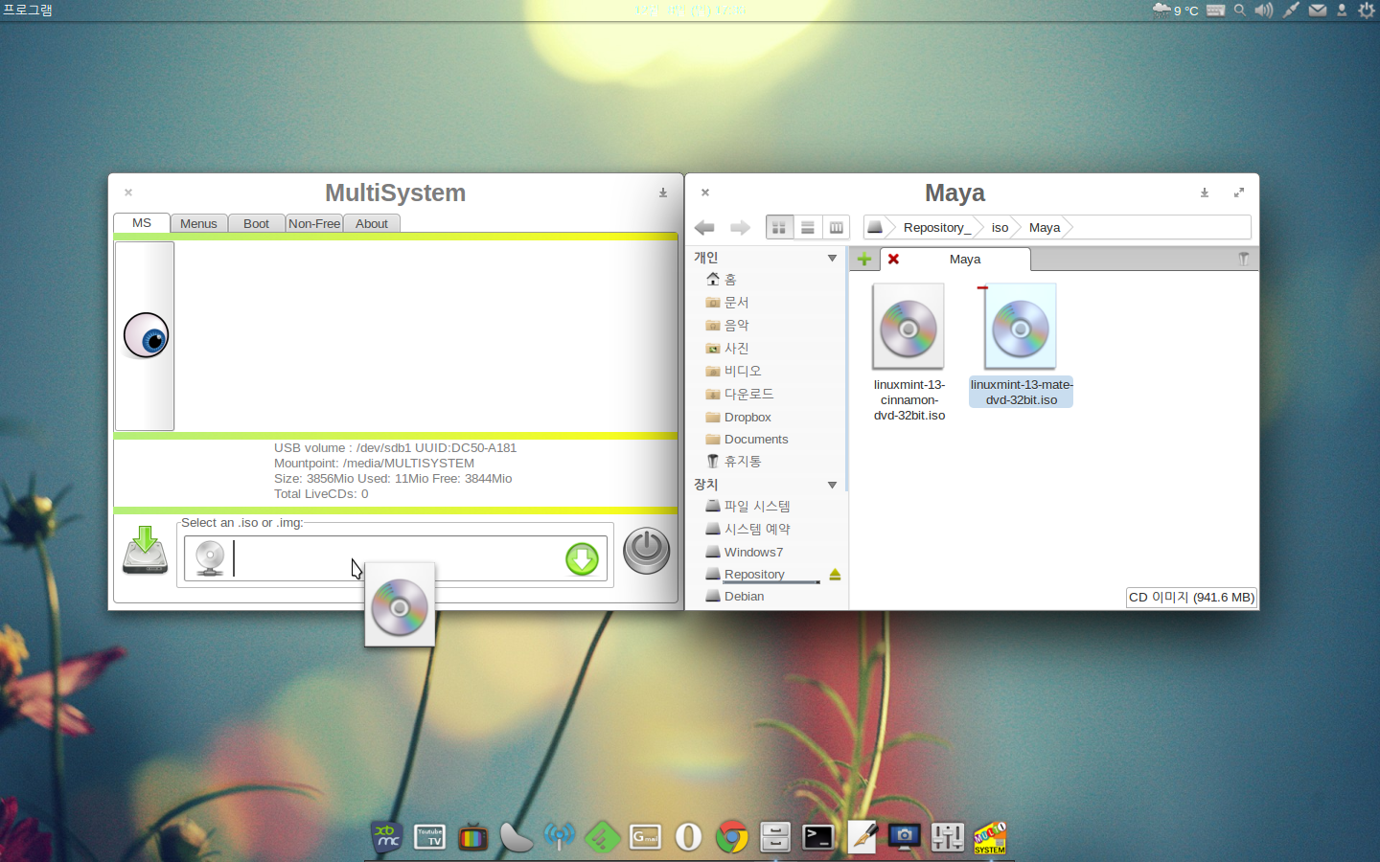Click Repository_ breadcrumb in path bar

pos(937,227)
